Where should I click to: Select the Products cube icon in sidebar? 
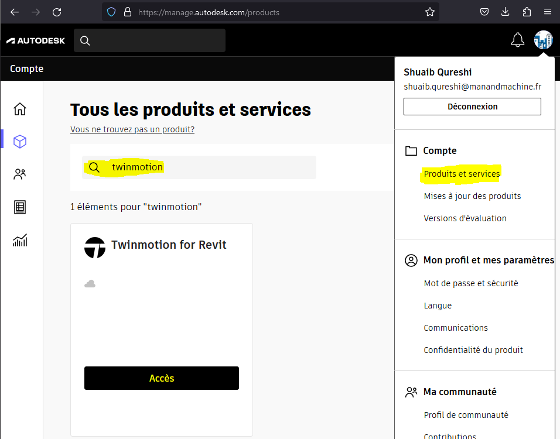[20, 142]
